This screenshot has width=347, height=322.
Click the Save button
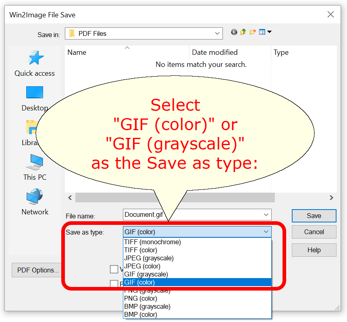pyautogui.click(x=314, y=216)
